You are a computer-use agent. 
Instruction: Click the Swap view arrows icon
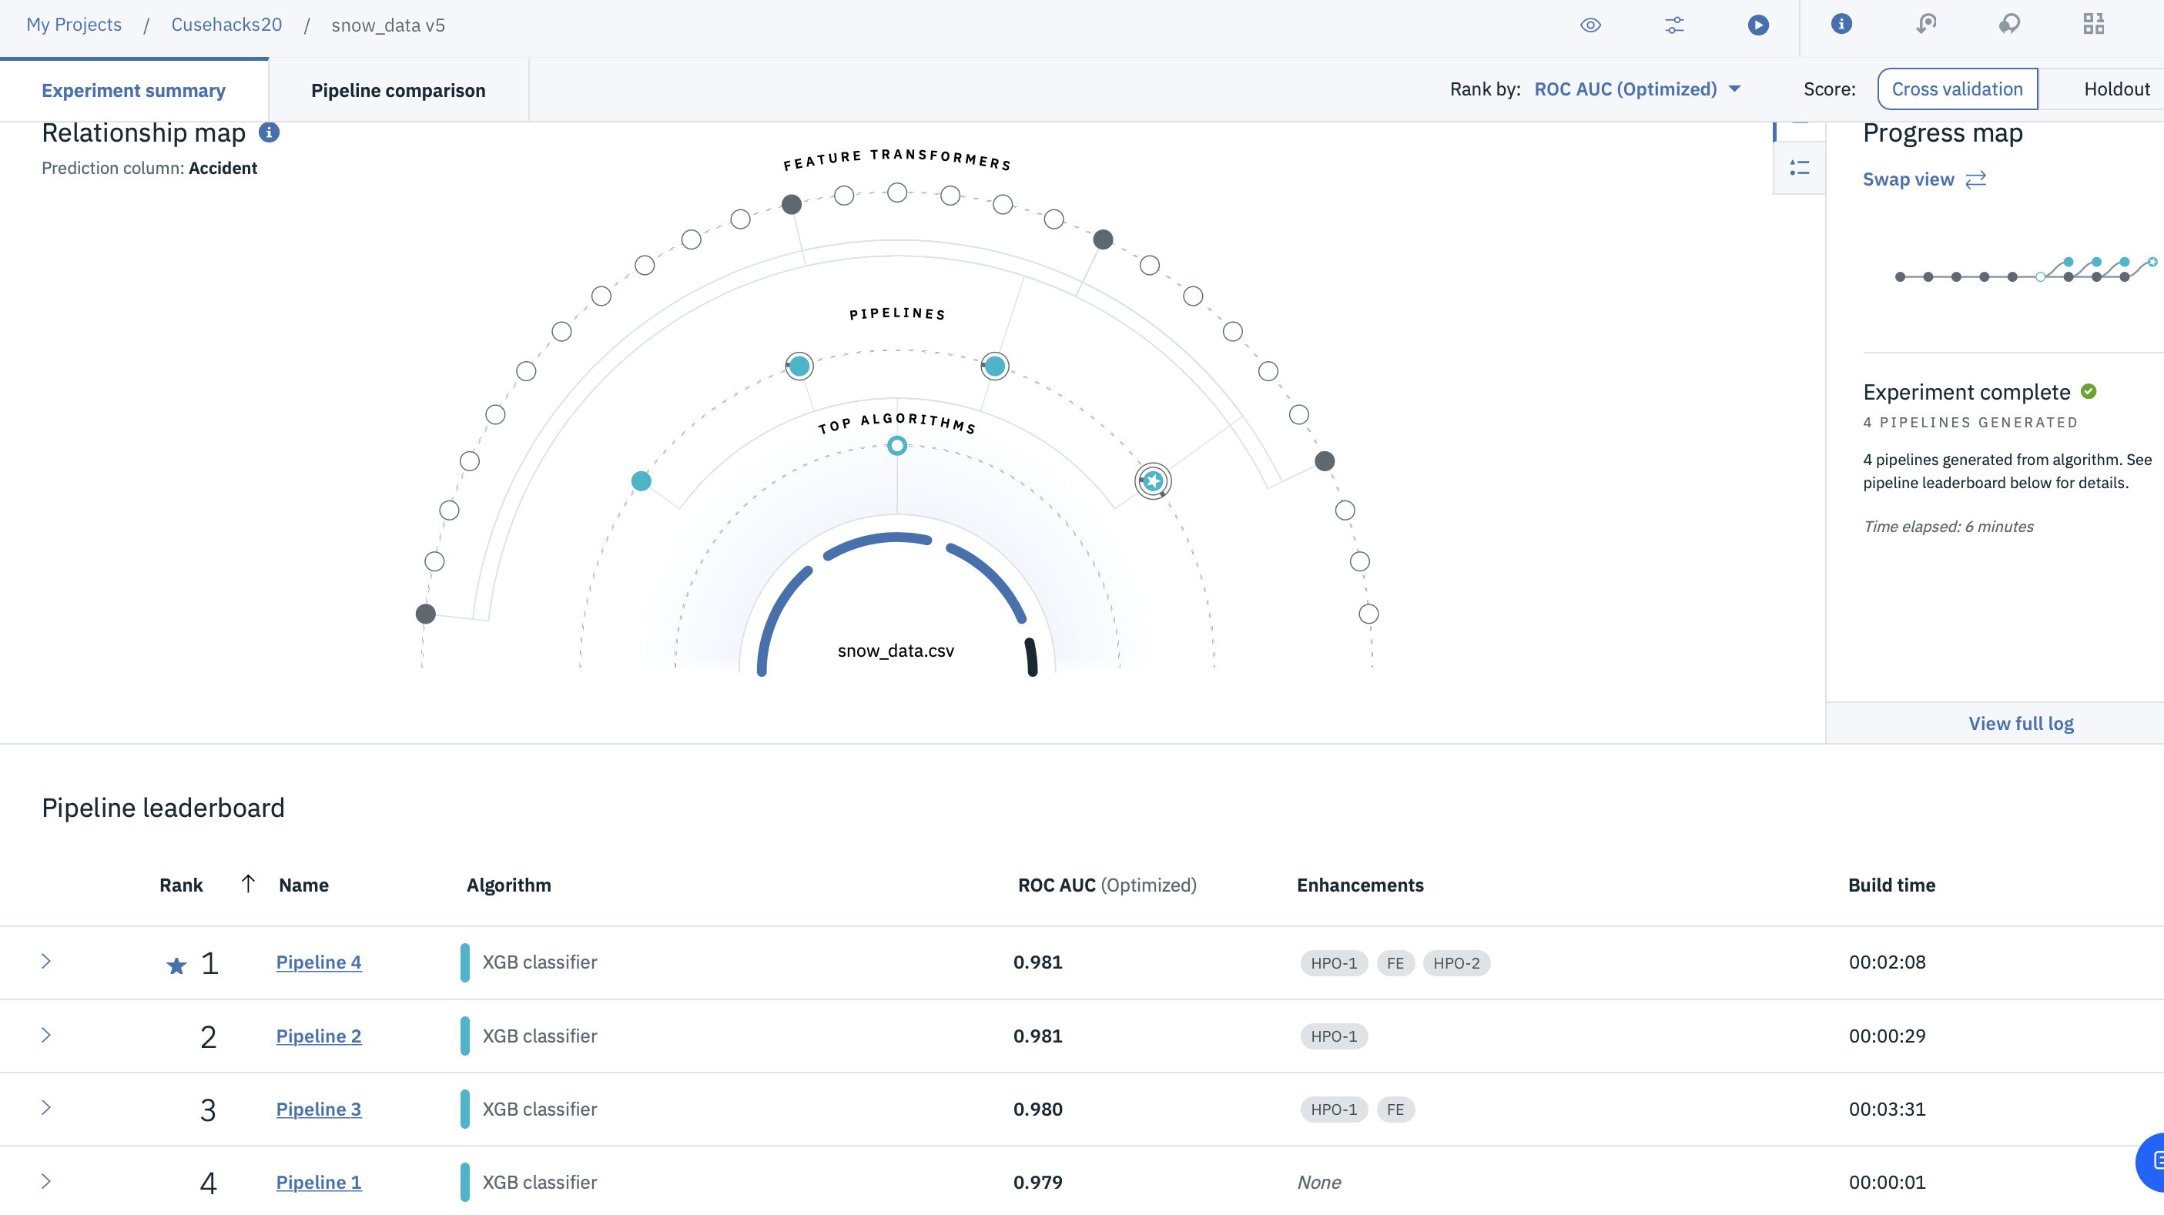pyautogui.click(x=1976, y=179)
